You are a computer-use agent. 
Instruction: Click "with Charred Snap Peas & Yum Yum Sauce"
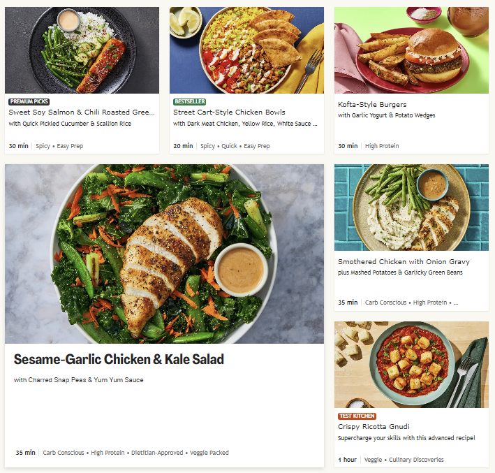point(78,380)
